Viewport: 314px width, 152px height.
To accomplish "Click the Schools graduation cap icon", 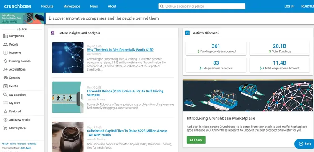I will [x=5, y=78].
